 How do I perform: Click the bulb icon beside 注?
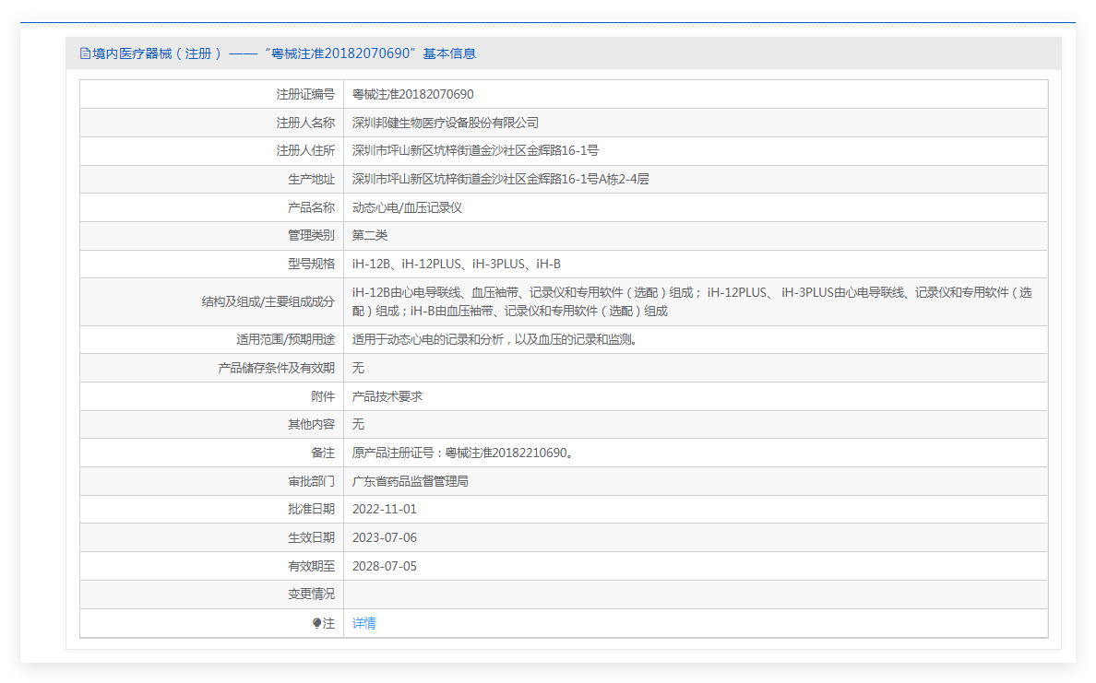click(316, 623)
